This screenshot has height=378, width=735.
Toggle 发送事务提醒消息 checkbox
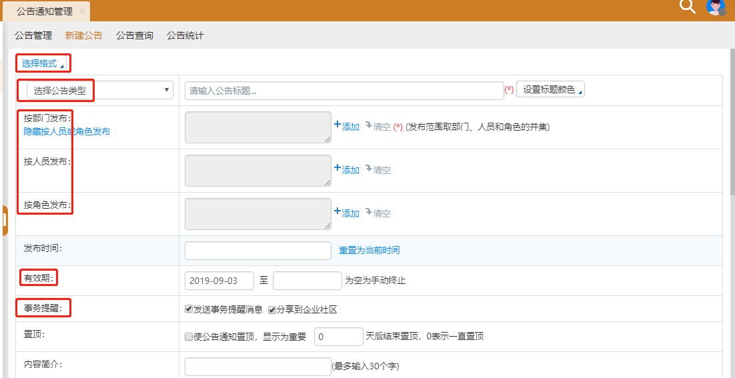[x=189, y=310]
